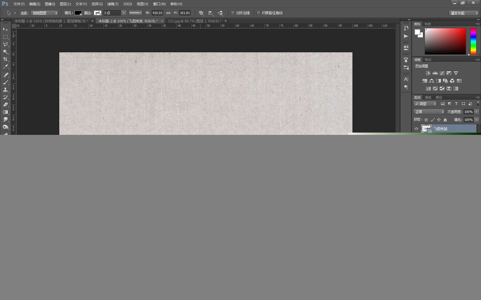Select the Eraser tool
The height and width of the screenshot is (300, 481).
pyautogui.click(x=5, y=105)
